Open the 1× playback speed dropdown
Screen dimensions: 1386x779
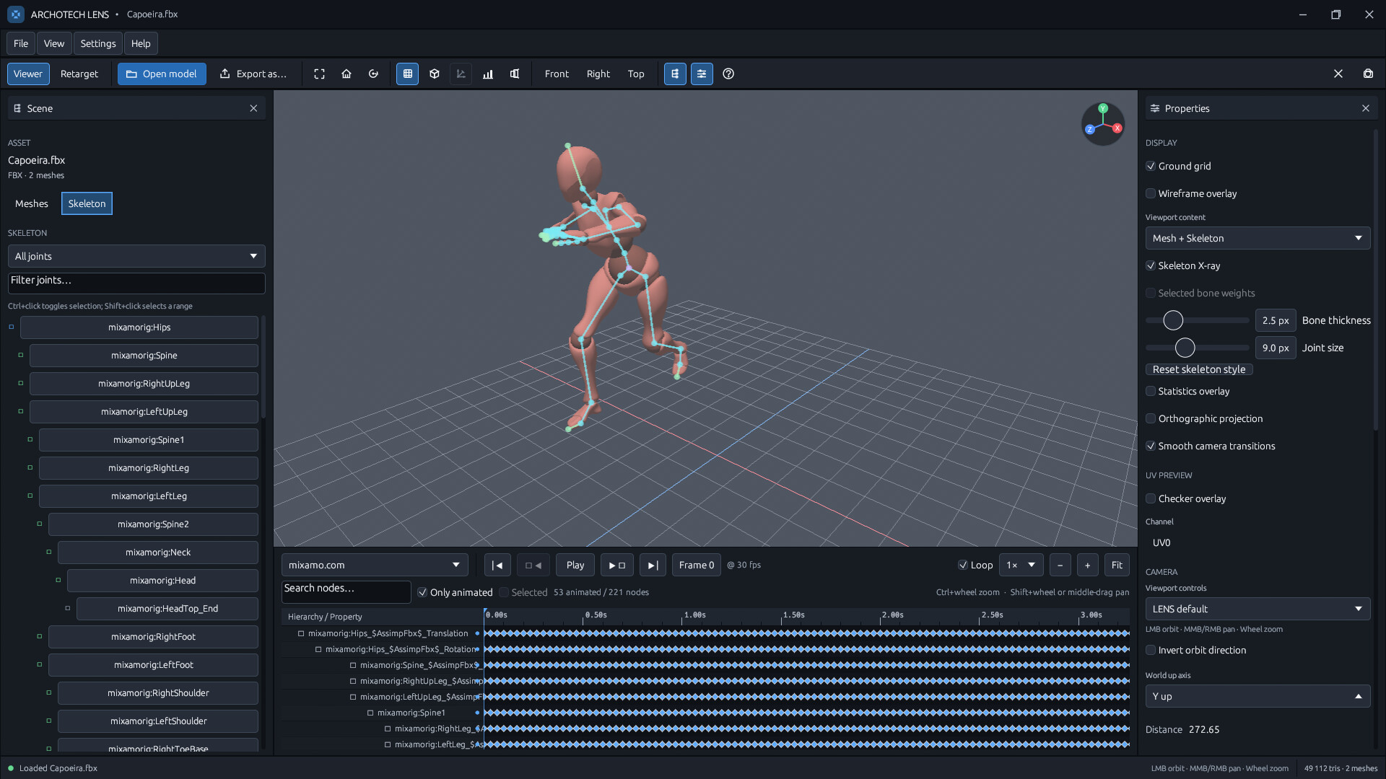click(1021, 565)
